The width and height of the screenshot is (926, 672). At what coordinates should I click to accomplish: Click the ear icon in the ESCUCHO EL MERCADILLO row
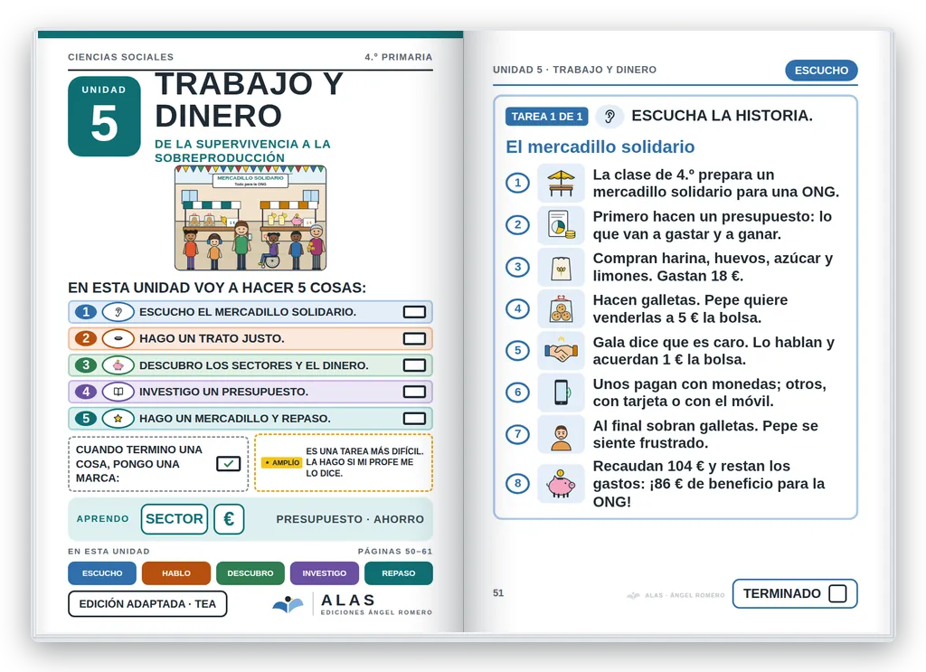click(118, 312)
